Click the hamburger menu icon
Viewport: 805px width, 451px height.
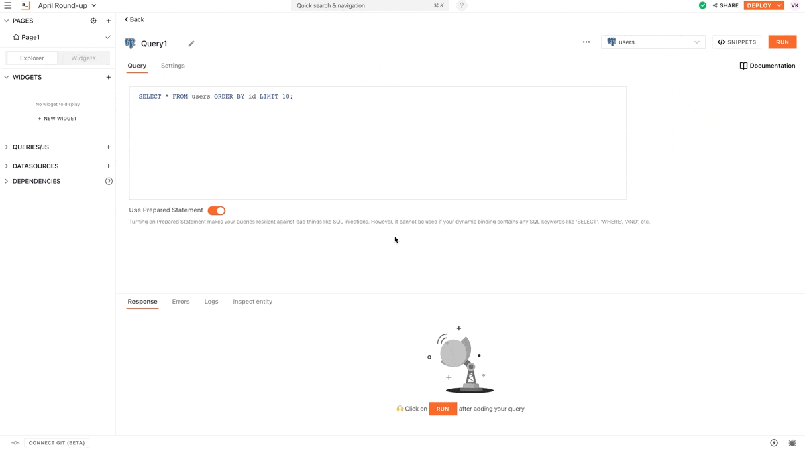coord(8,5)
